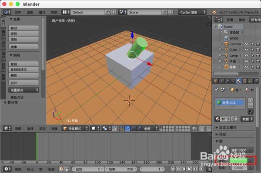The image size is (261, 173).
Task: Add a new scene next to Scene field
Action: click(165, 12)
